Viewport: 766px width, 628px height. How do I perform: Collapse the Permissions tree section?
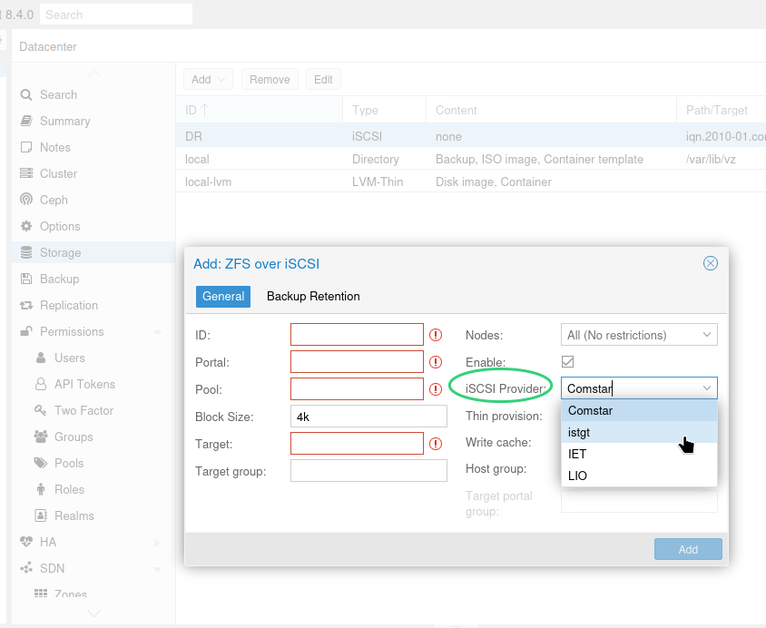point(157,332)
